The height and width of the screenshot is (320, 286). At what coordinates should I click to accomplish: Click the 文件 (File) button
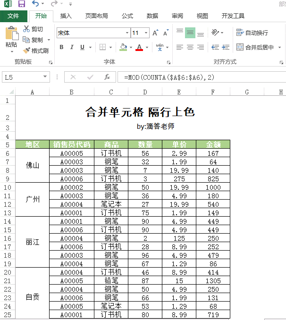(13, 16)
